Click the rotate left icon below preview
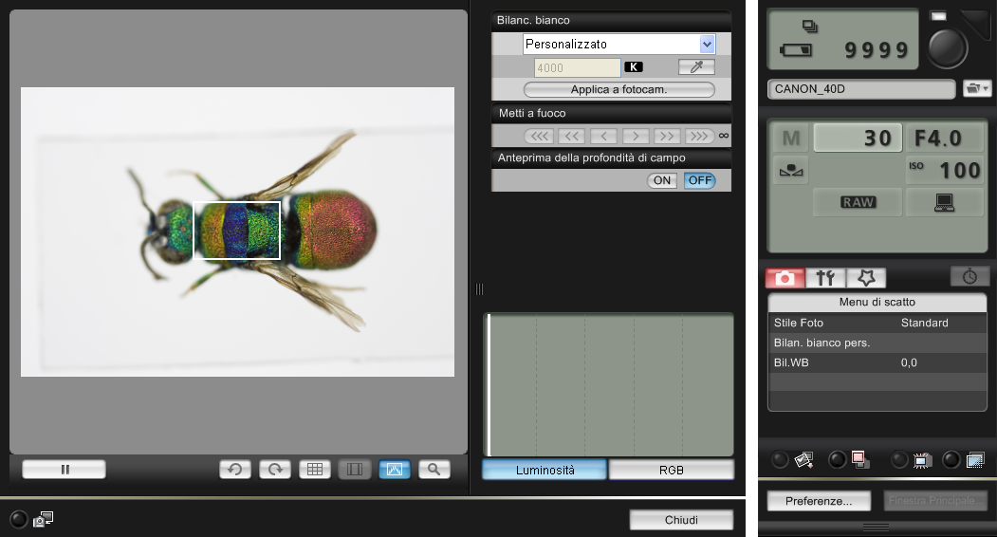997x537 pixels. (x=235, y=469)
